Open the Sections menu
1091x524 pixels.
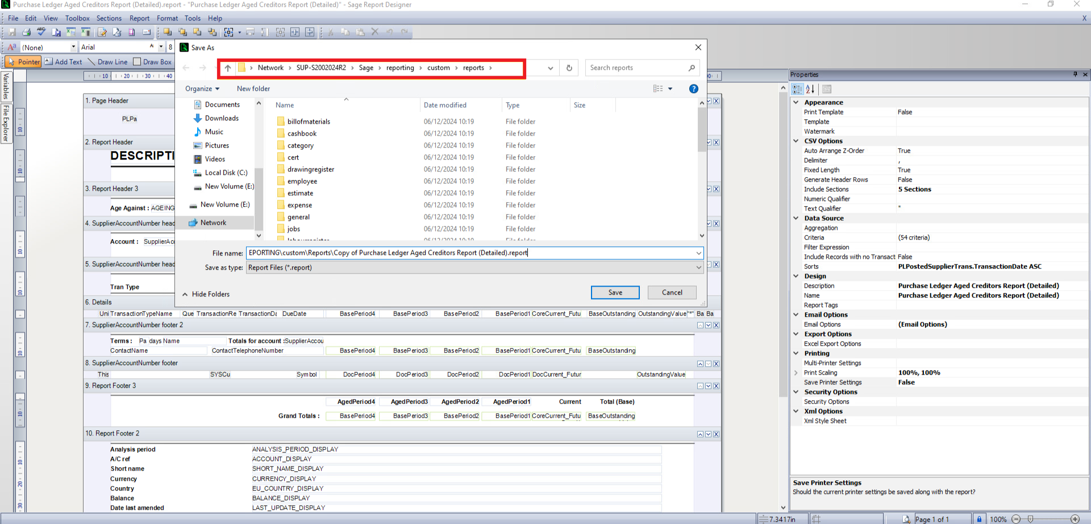tap(109, 18)
